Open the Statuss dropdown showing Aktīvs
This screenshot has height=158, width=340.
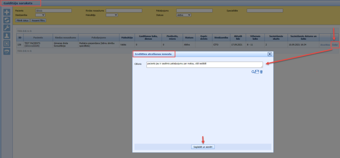[x=184, y=15]
